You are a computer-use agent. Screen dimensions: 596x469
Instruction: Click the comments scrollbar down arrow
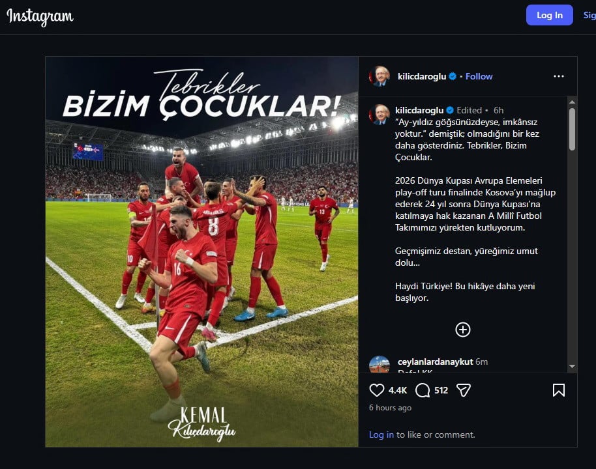tap(572, 367)
